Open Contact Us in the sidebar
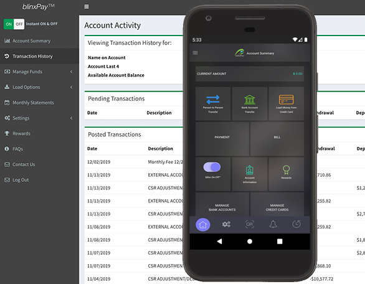This screenshot has height=284, width=365. click(x=24, y=164)
